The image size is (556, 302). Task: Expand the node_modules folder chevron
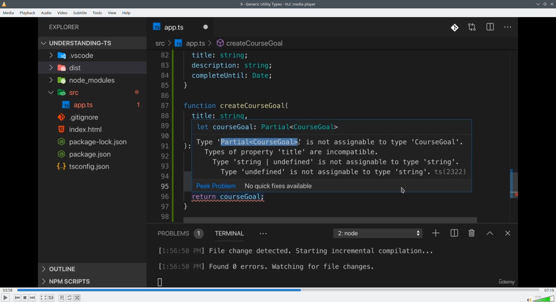coord(51,80)
